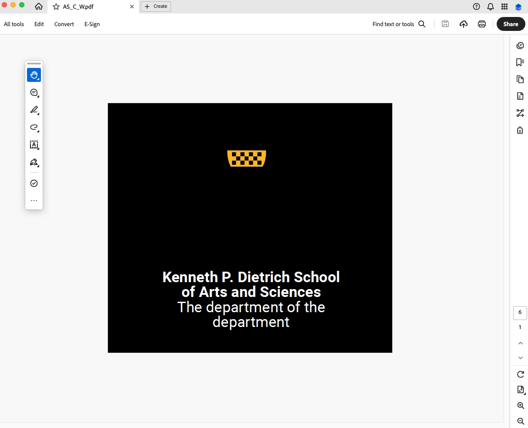
Task: Click the yellow checkered logo in the PDF
Action: click(247, 158)
